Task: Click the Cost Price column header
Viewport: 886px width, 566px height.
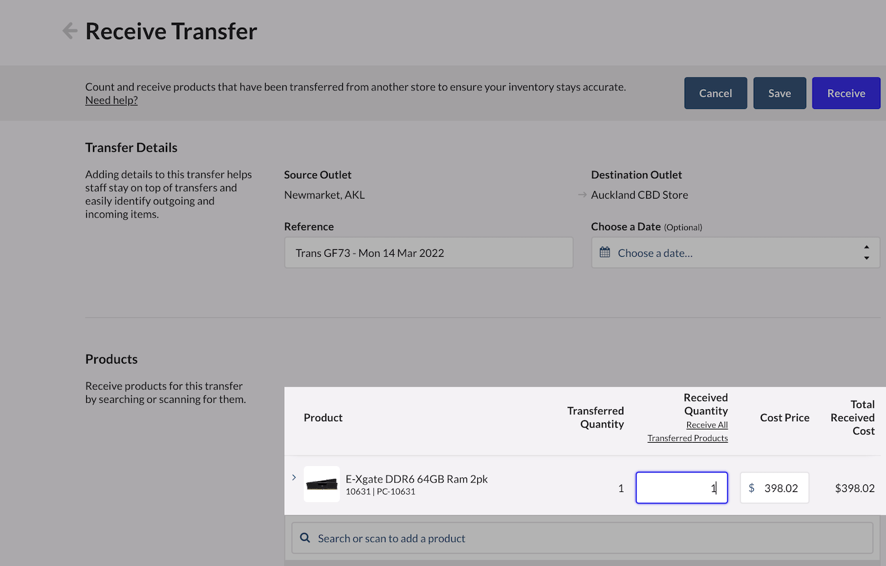Action: [785, 417]
